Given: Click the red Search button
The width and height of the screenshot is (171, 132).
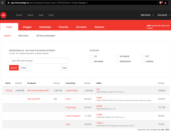Looking at the screenshot, I should 14,68.
